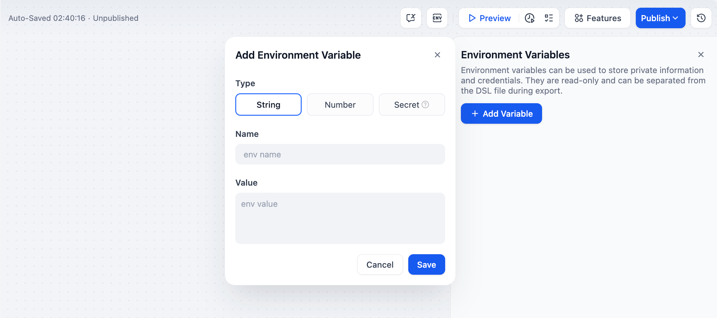Open the workflow checklist icon
717x318 pixels.
(549, 18)
